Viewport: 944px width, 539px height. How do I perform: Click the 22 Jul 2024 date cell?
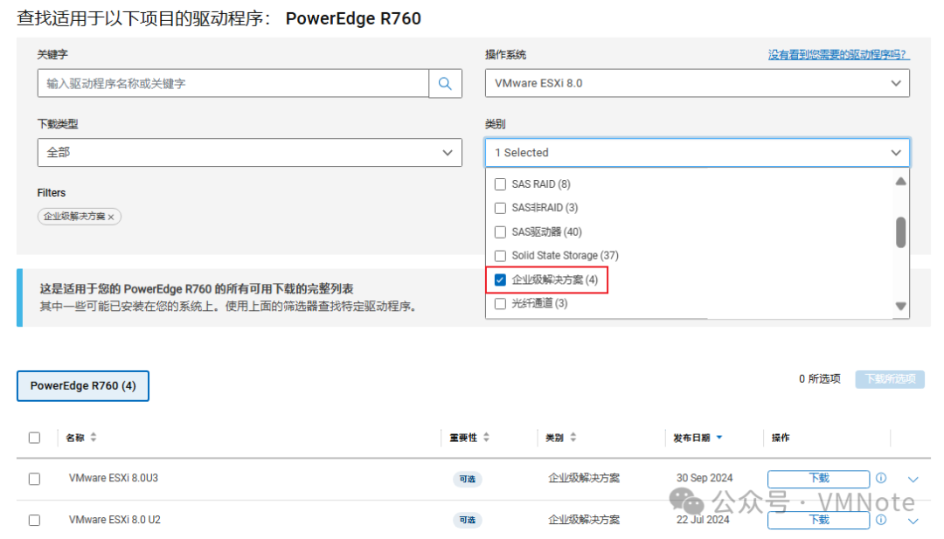click(703, 520)
